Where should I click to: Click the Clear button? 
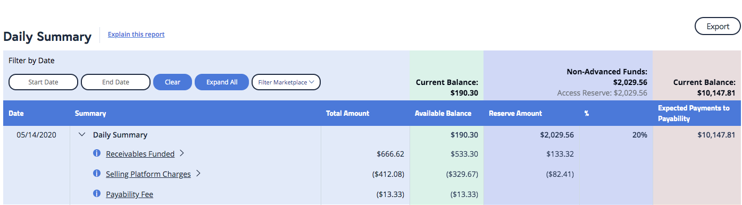pos(172,82)
